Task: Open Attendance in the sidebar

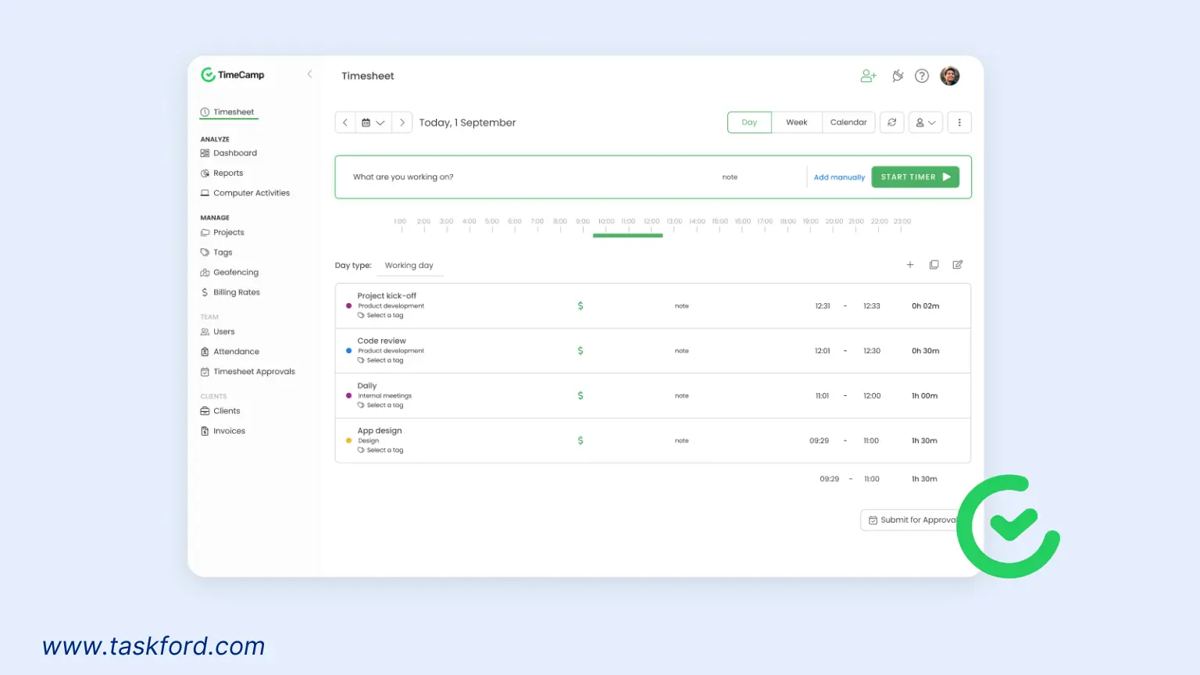Action: point(230,352)
